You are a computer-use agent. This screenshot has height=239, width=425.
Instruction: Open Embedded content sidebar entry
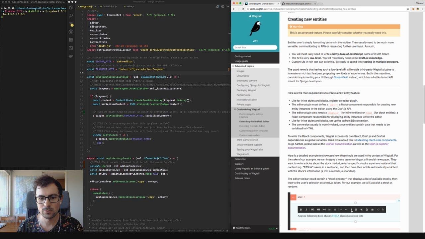click(x=247, y=81)
